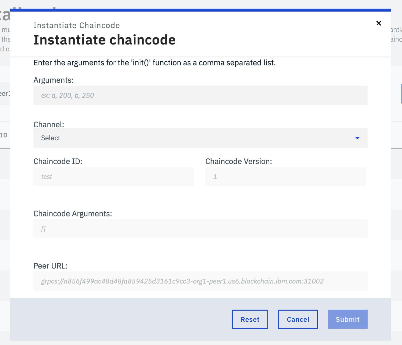Click the bold "Instantiate chaincode" heading
Viewport: 402px width, 345px height.
(105, 40)
